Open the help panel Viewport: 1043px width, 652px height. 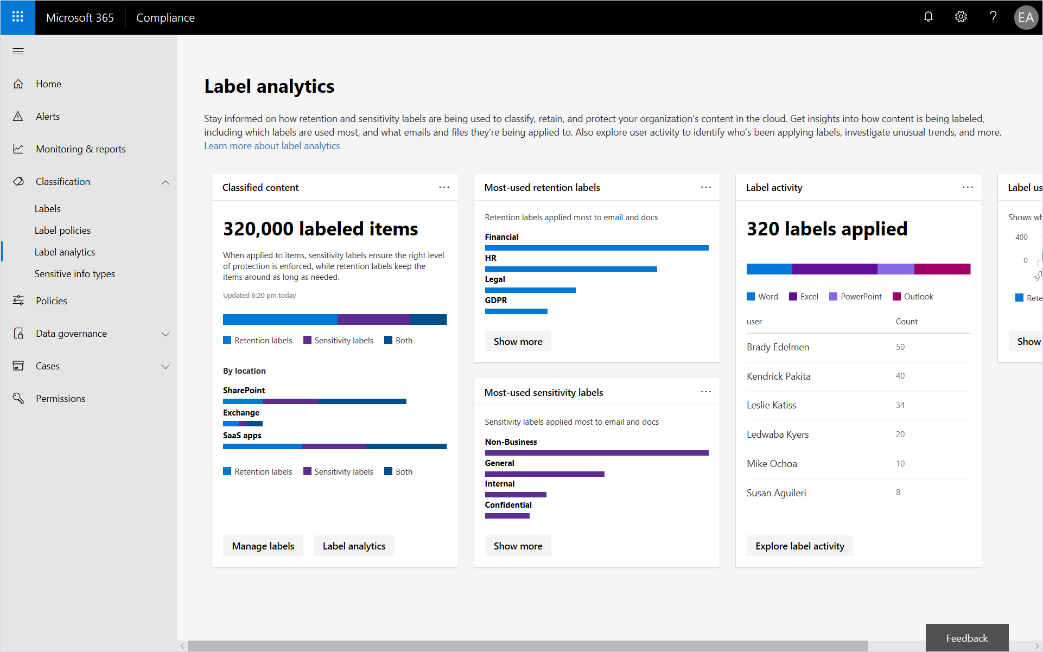point(993,17)
